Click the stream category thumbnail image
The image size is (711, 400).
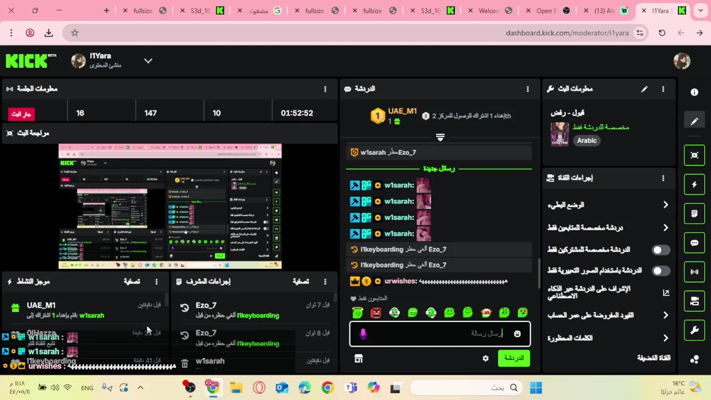coord(559,134)
